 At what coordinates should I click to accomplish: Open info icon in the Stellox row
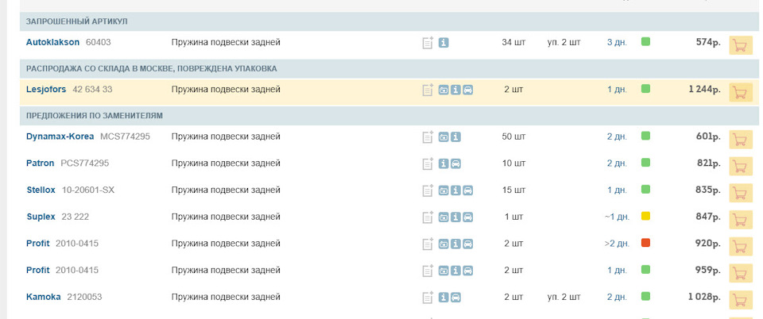455,190
